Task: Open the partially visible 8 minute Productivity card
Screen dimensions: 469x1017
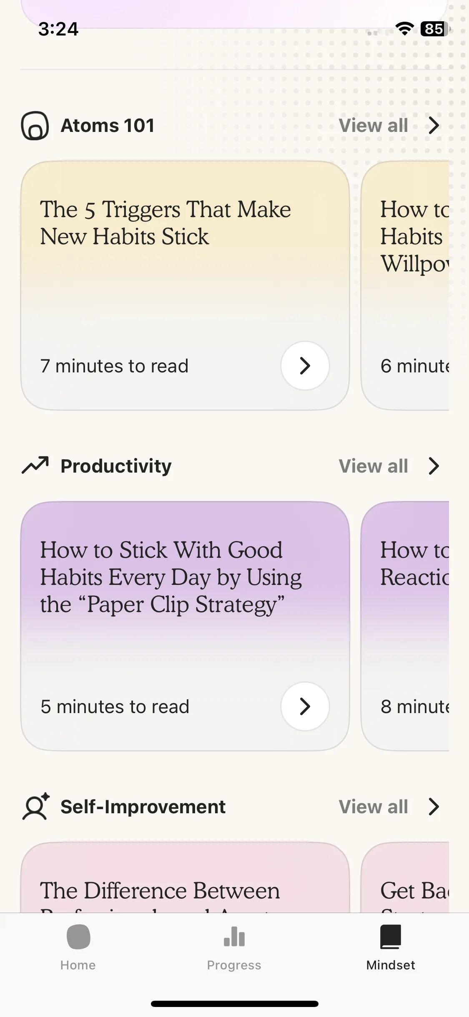Action: pyautogui.click(x=405, y=626)
